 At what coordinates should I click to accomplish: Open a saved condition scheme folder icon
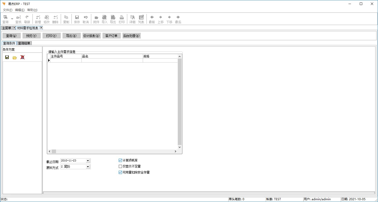15,57
